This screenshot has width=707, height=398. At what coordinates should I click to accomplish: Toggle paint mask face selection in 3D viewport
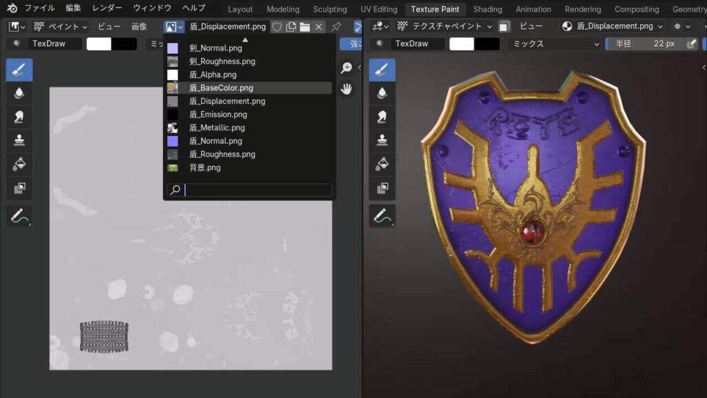pos(504,27)
